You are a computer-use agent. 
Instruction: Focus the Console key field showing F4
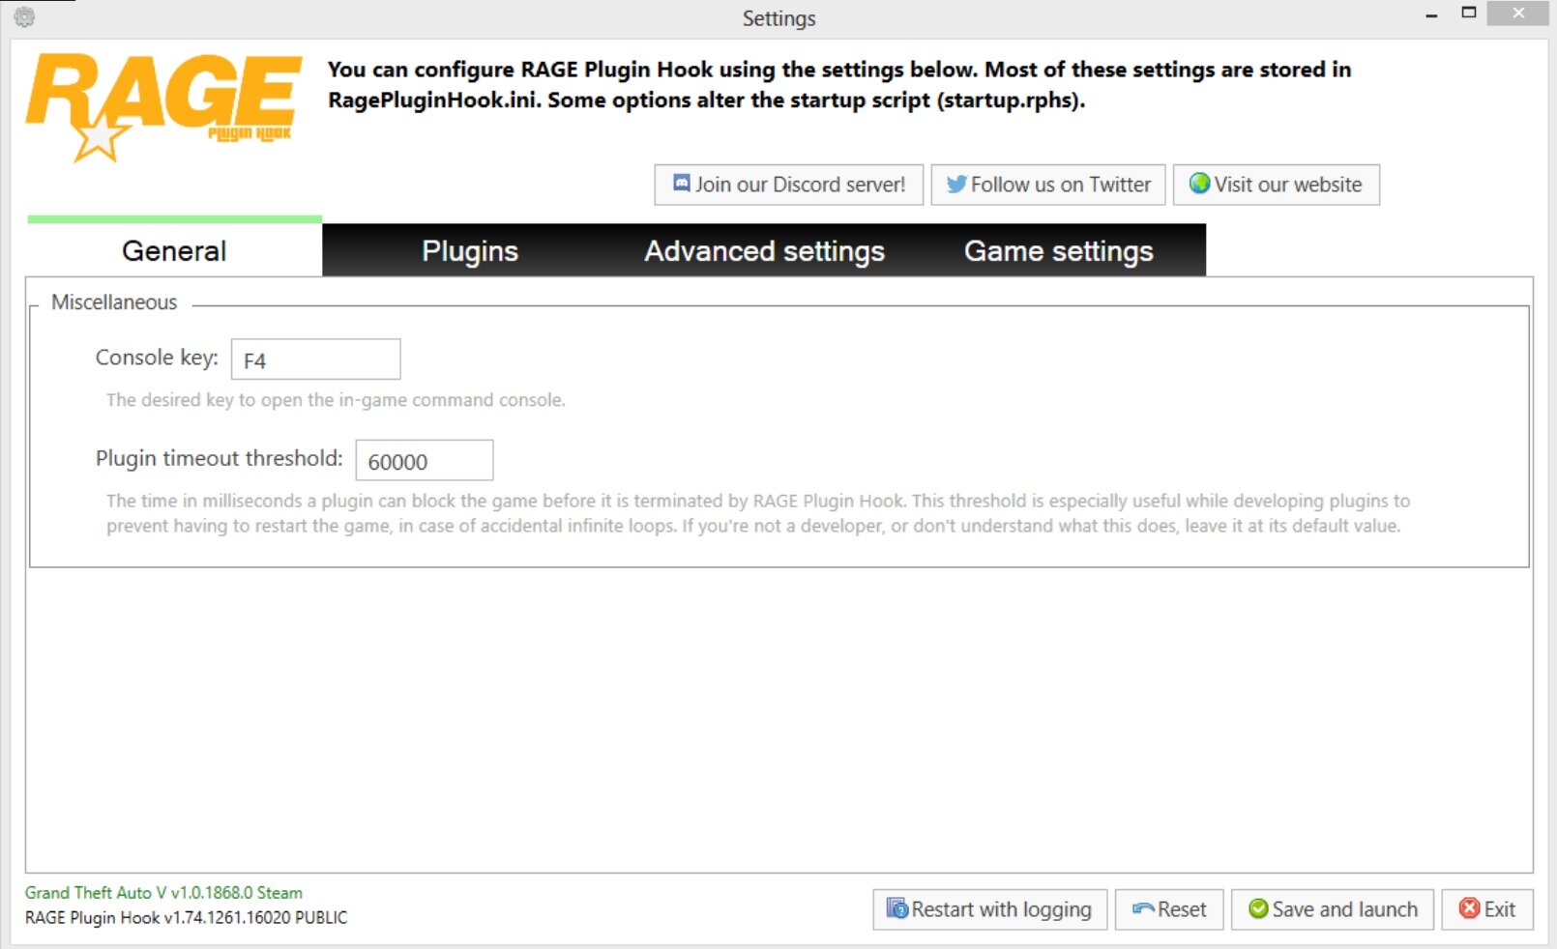pyautogui.click(x=315, y=359)
